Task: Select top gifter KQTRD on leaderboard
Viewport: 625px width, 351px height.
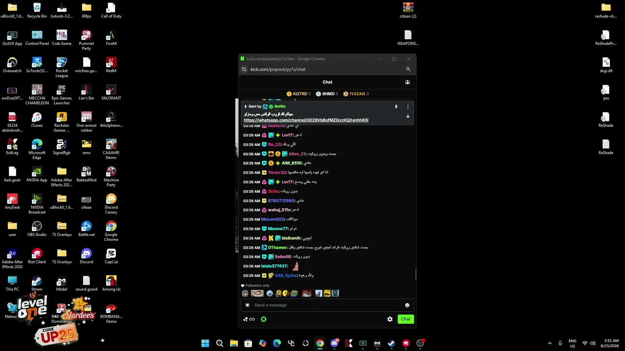Action: (298, 94)
